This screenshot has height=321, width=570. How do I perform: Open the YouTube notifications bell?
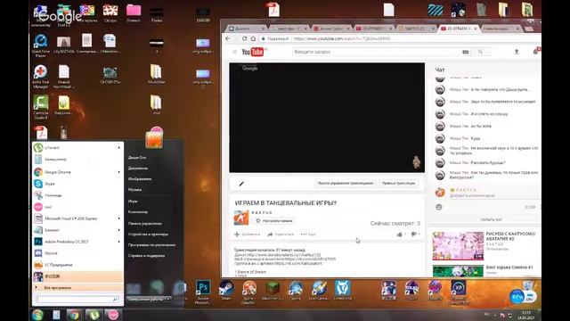[536, 52]
